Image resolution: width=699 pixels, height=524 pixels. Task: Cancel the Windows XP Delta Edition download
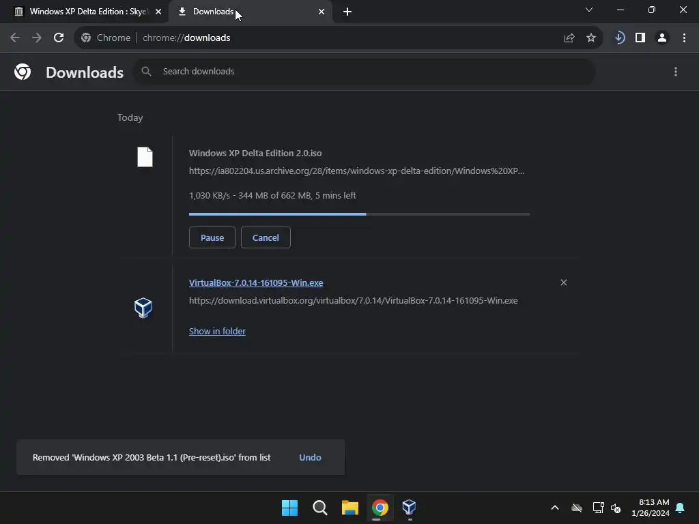(x=266, y=237)
